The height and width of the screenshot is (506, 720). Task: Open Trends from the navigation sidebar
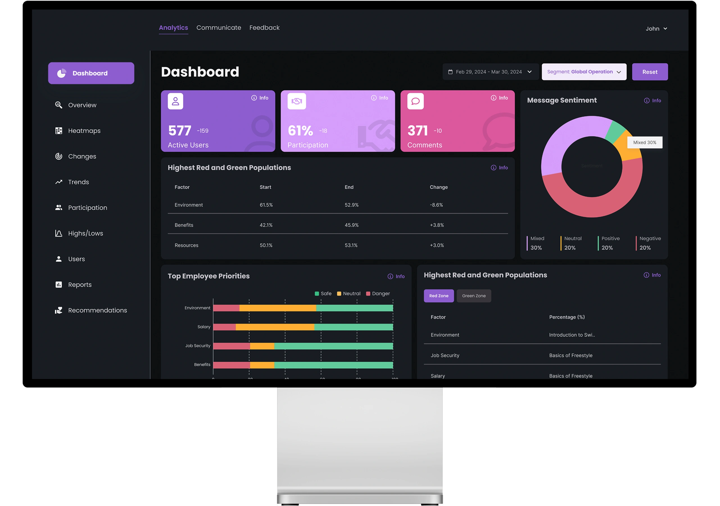(58, 182)
